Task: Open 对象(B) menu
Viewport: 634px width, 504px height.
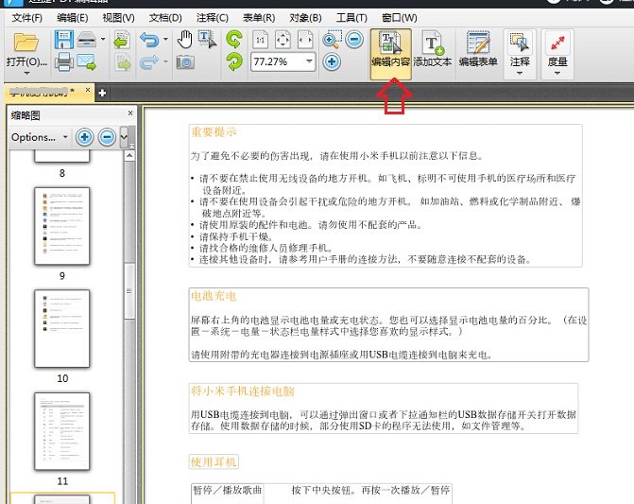Action: click(305, 18)
